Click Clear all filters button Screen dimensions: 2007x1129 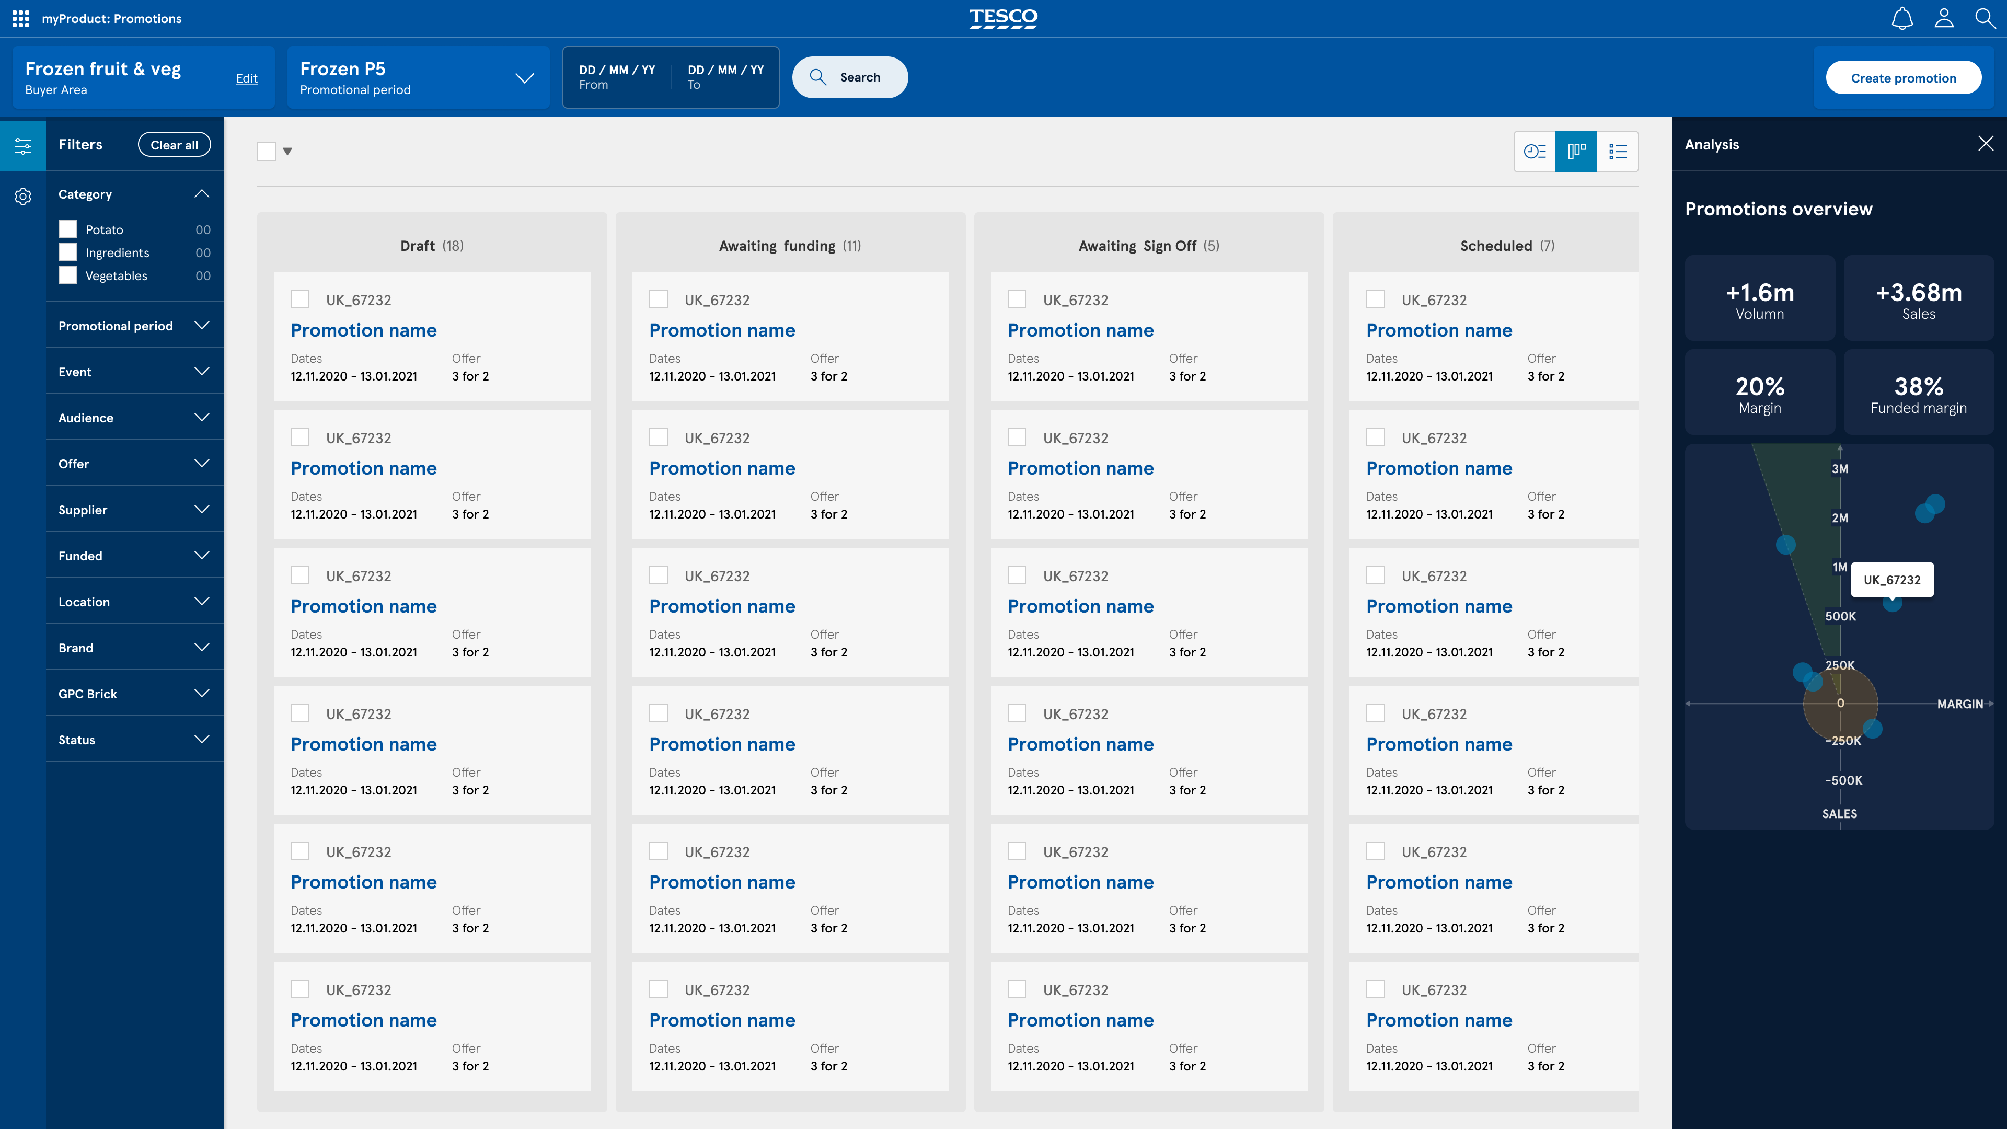click(x=175, y=145)
